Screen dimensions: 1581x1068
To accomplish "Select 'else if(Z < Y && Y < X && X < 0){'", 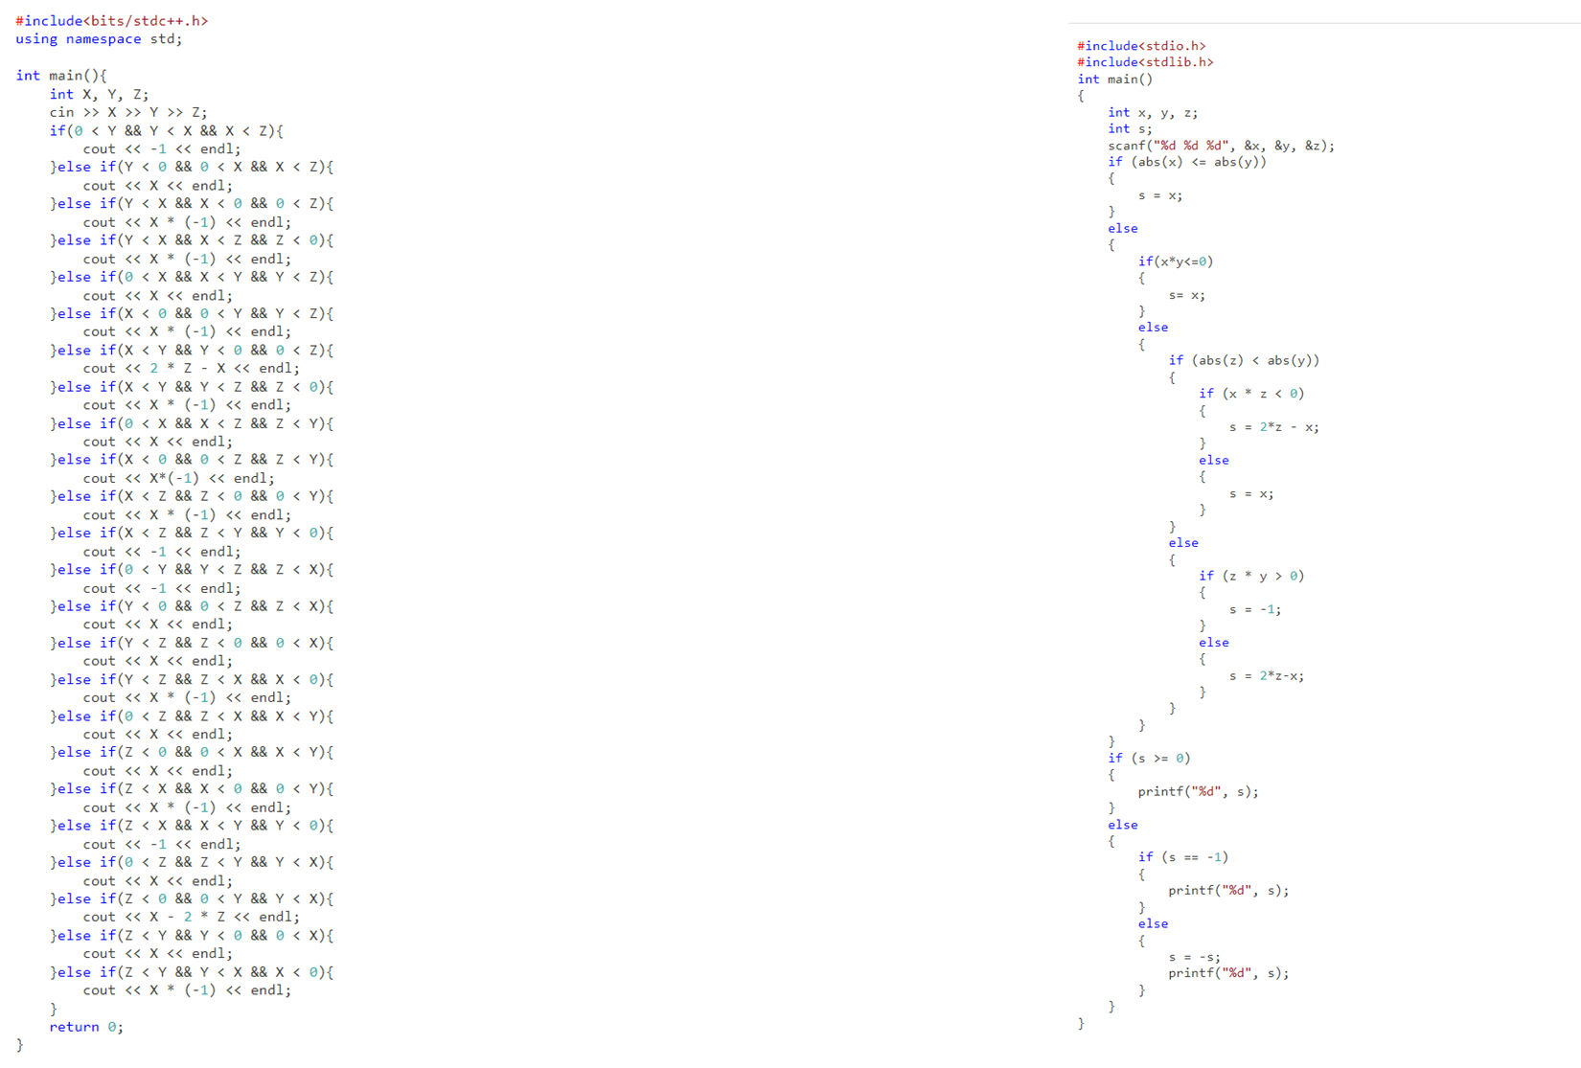I will click(x=195, y=972).
